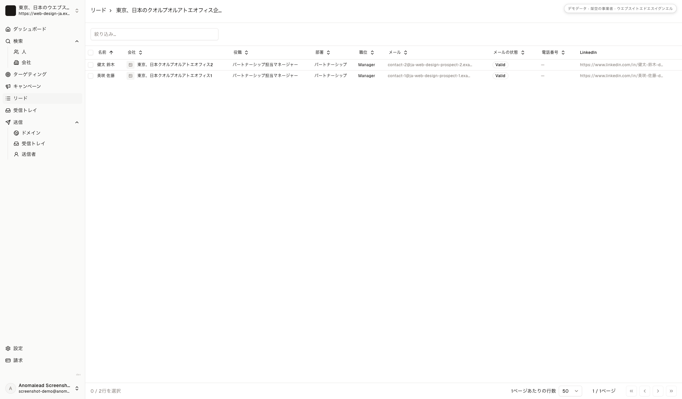Go to the next page
682x399 pixels.
pos(658,391)
